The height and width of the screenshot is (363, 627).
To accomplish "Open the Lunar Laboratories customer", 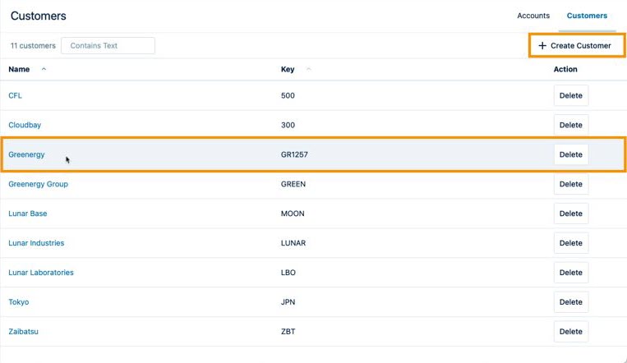I will click(40, 273).
